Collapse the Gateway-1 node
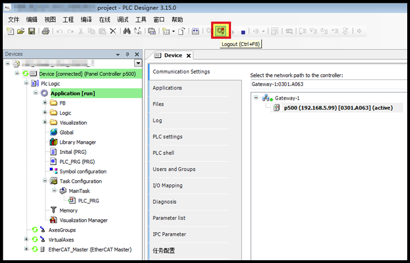 256,97
